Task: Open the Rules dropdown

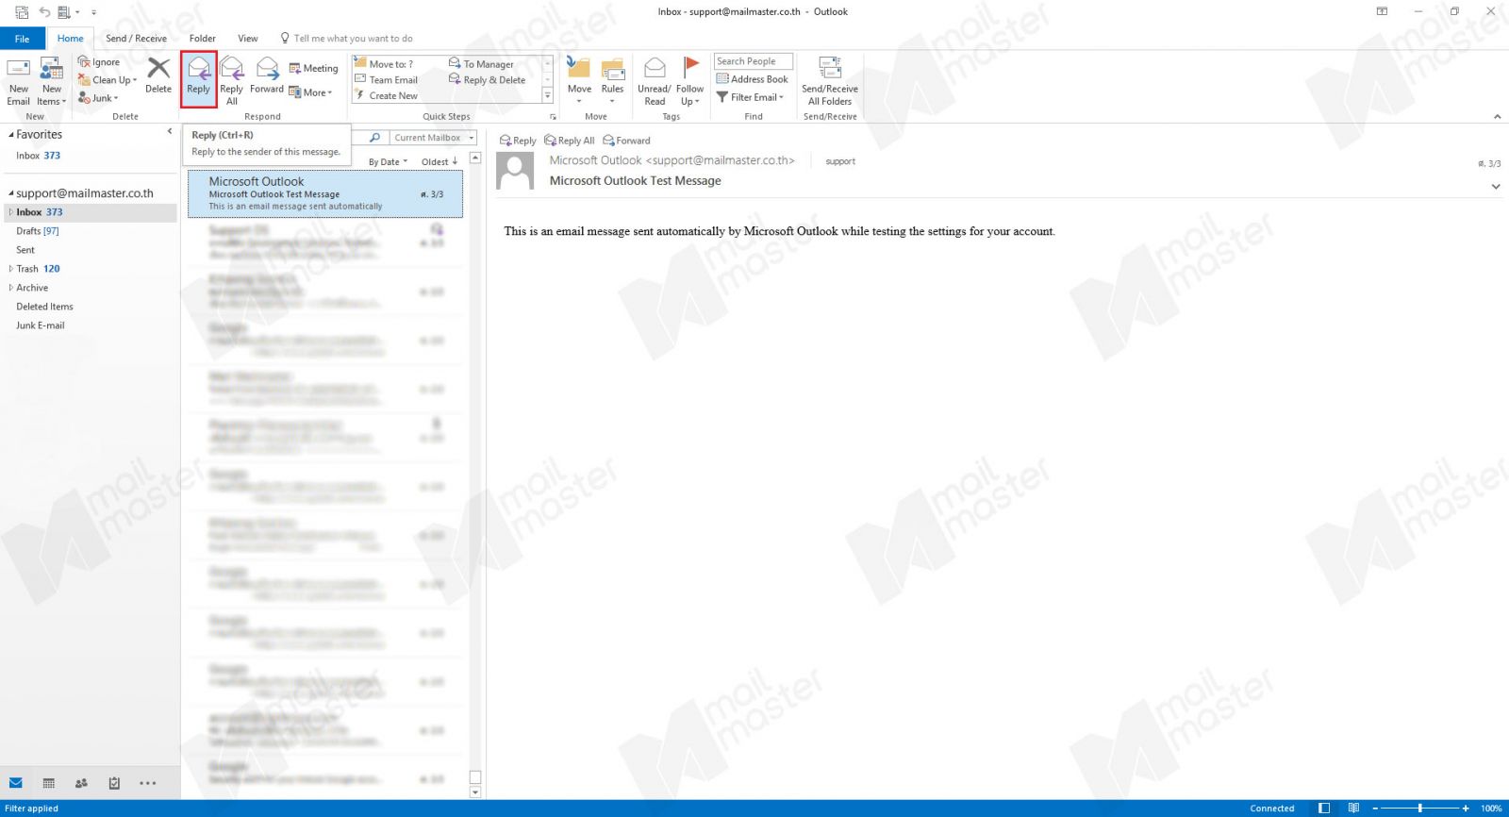Action: point(612,81)
